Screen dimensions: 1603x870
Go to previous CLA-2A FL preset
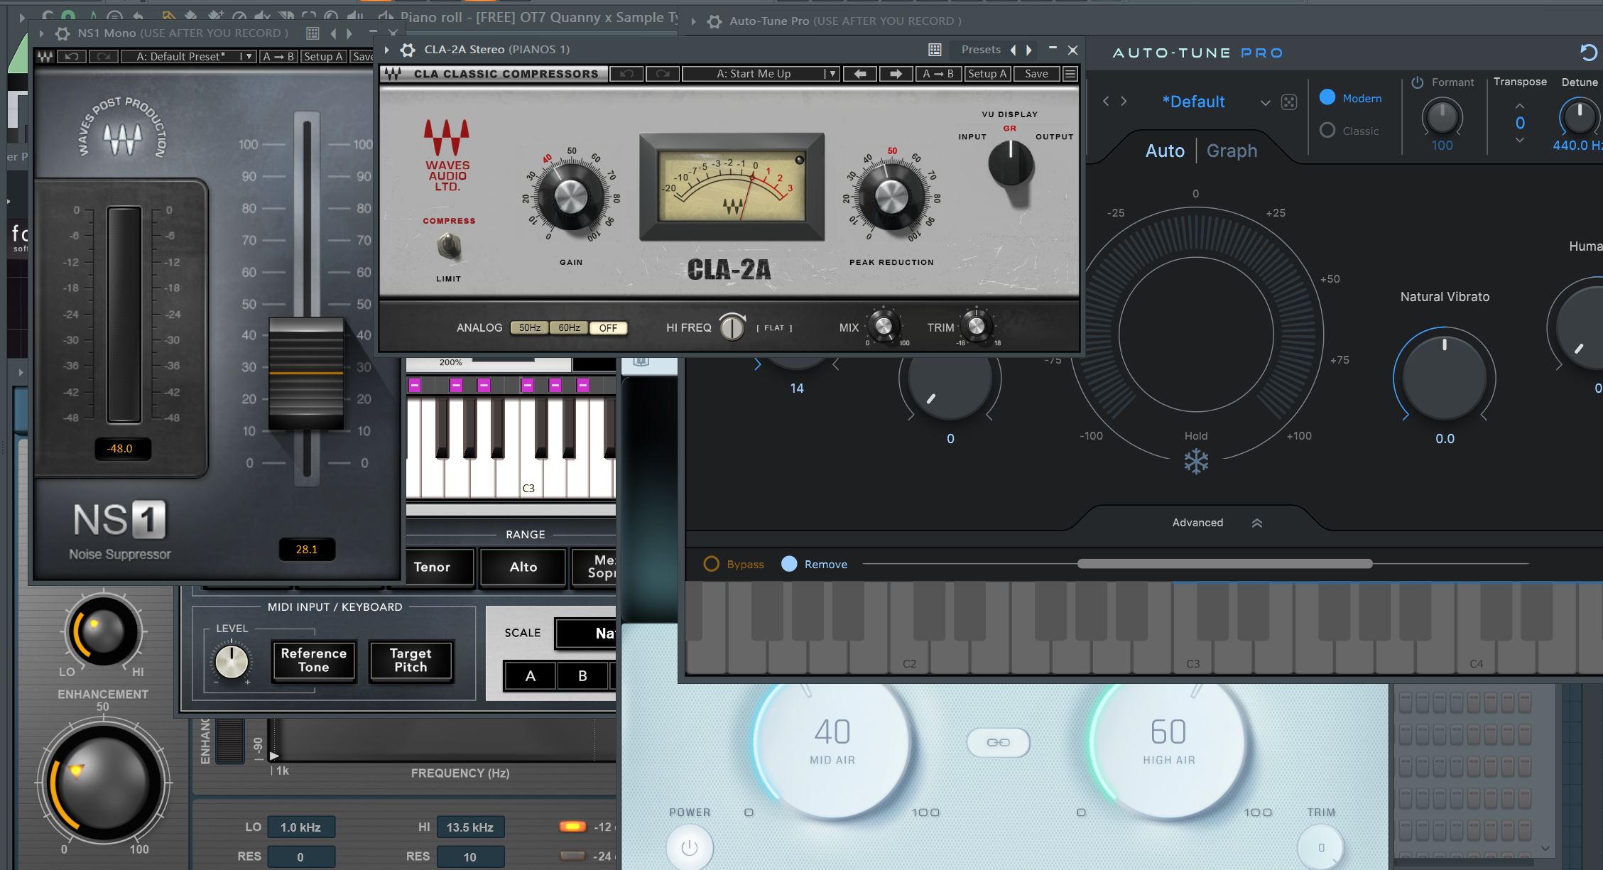1014,50
